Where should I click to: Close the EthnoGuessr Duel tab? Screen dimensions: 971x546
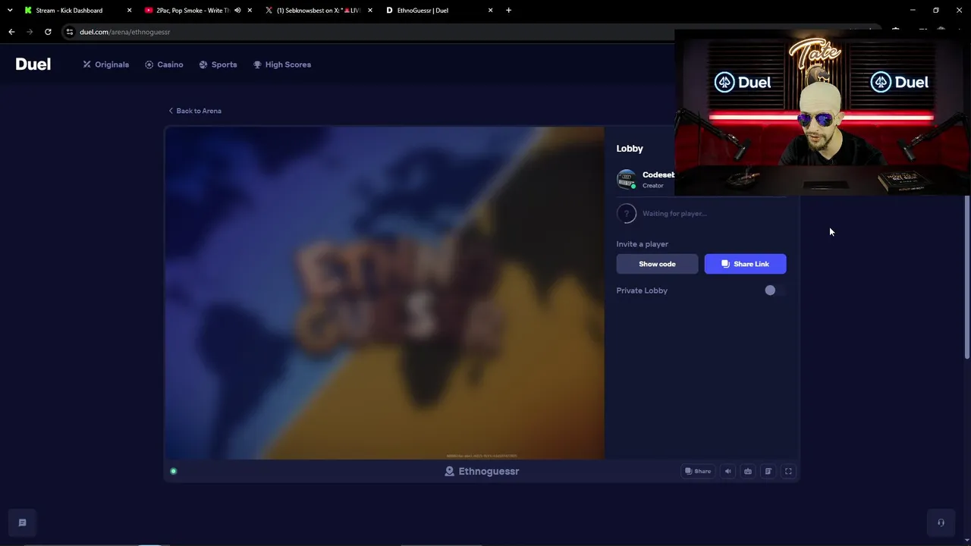point(491,11)
